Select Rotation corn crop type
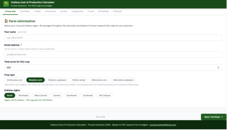 36,80
